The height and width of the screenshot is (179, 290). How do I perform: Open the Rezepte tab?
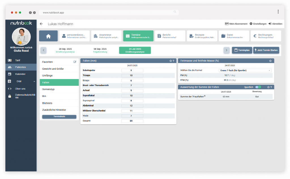tap(202, 36)
